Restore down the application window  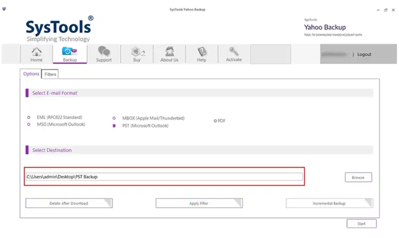click(x=386, y=10)
